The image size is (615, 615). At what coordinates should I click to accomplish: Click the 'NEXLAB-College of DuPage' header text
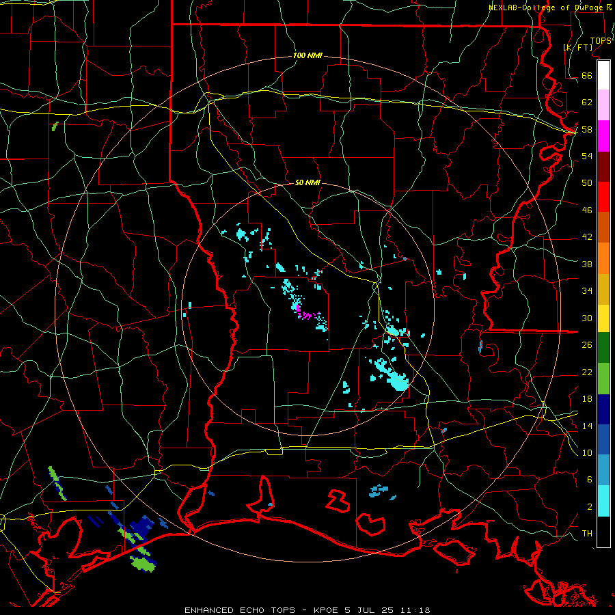[x=547, y=8]
